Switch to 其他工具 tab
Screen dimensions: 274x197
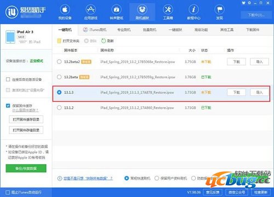(x=227, y=30)
